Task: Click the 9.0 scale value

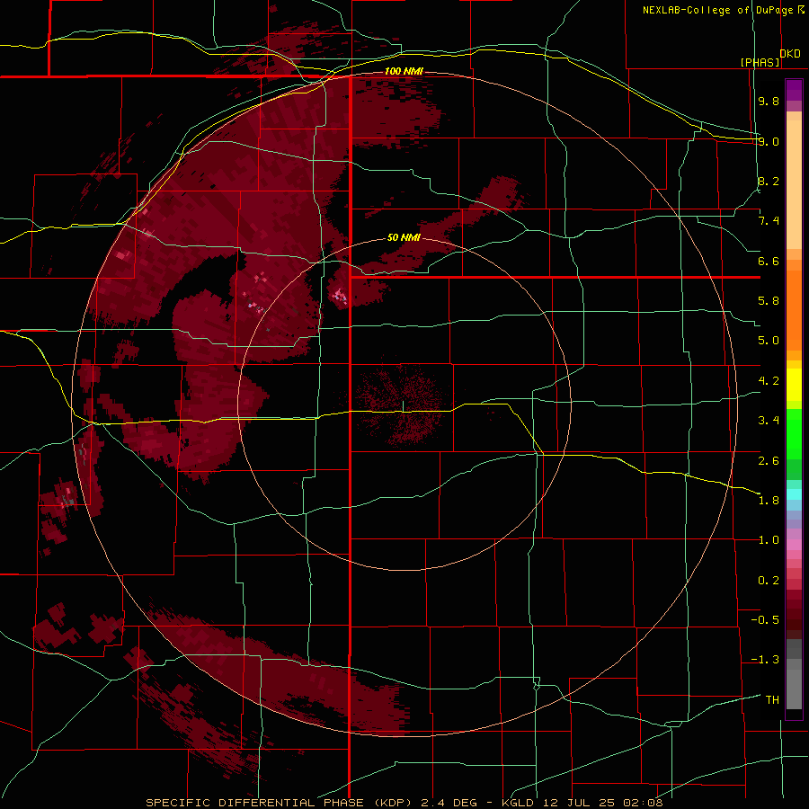Action: point(769,141)
